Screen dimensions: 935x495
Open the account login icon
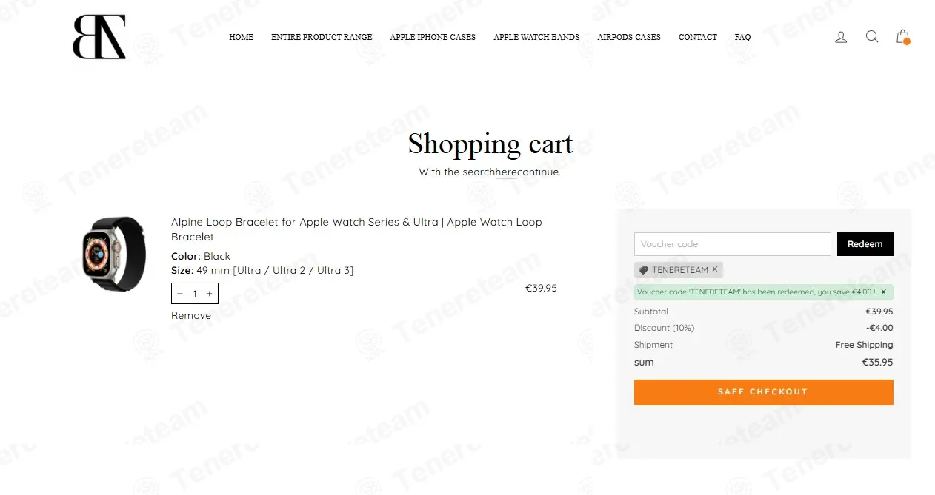coord(841,37)
